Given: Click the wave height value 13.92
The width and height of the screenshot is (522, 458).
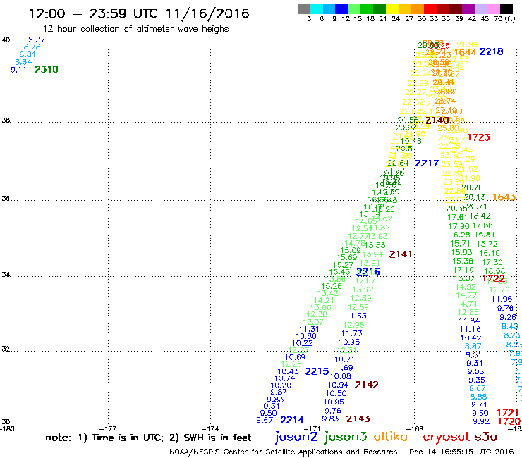Looking at the screenshot, I should [x=363, y=290].
